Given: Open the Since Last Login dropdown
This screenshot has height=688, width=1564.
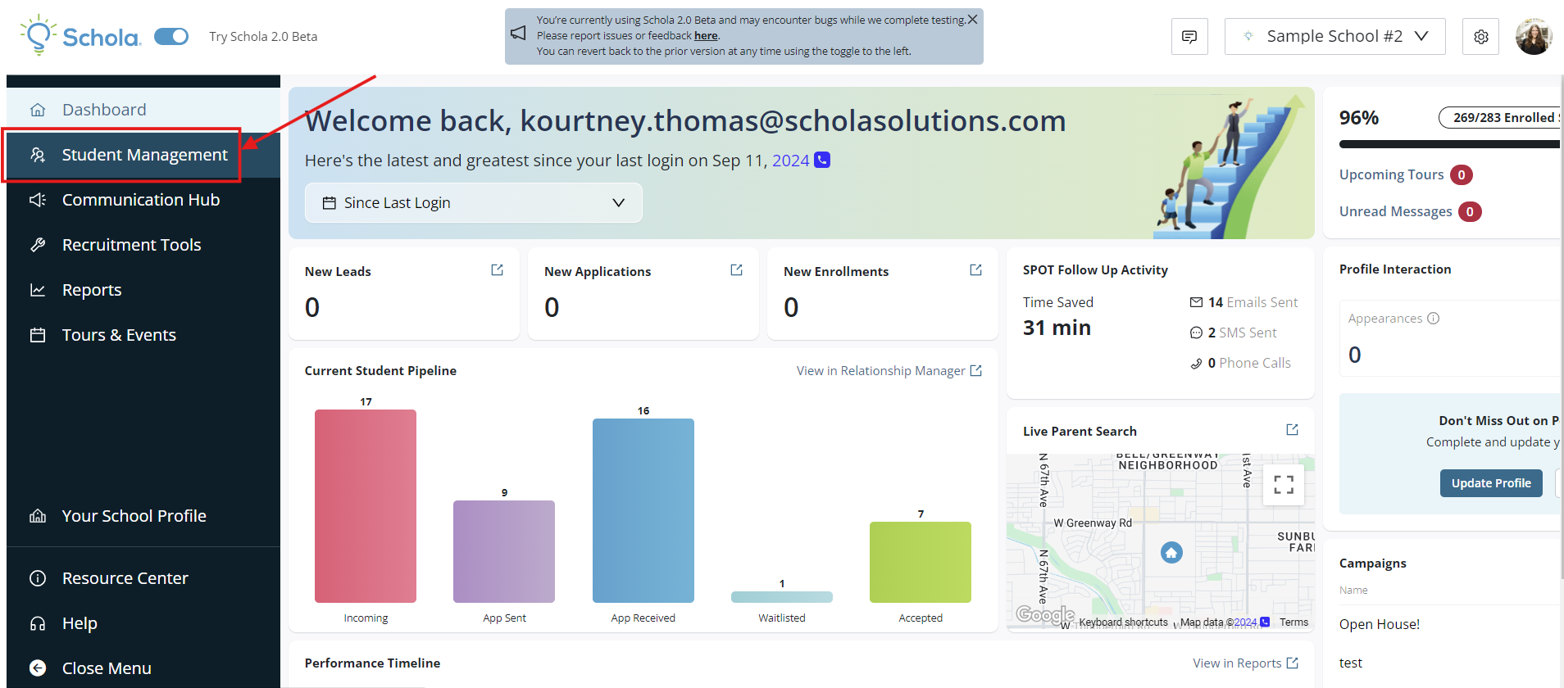Looking at the screenshot, I should point(474,202).
